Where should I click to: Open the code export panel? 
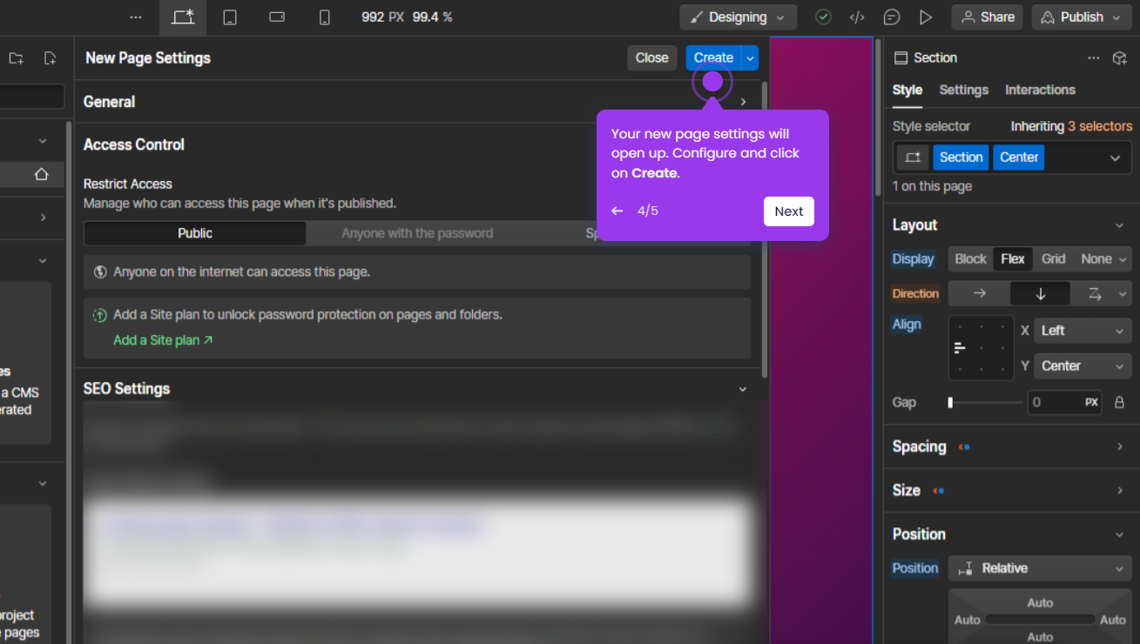click(x=857, y=17)
